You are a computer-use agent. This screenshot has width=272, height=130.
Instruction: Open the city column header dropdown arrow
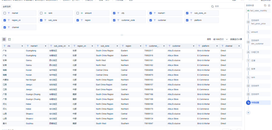tap(22, 46)
